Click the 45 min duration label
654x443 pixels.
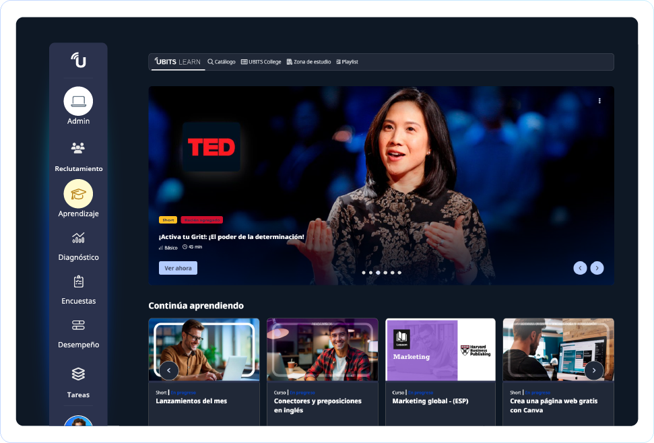(x=192, y=247)
